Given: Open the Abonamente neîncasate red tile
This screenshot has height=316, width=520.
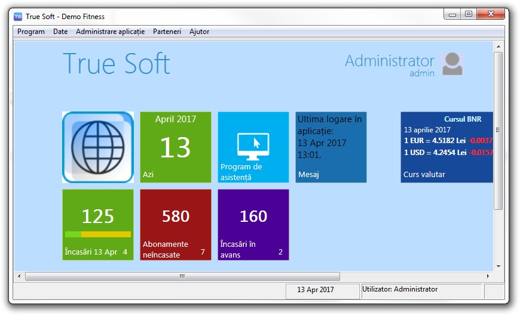Looking at the screenshot, I should click(176, 225).
